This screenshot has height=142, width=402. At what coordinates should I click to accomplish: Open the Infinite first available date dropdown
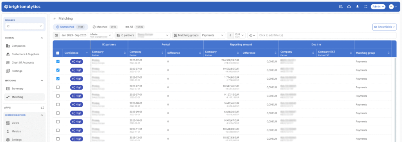point(100,35)
